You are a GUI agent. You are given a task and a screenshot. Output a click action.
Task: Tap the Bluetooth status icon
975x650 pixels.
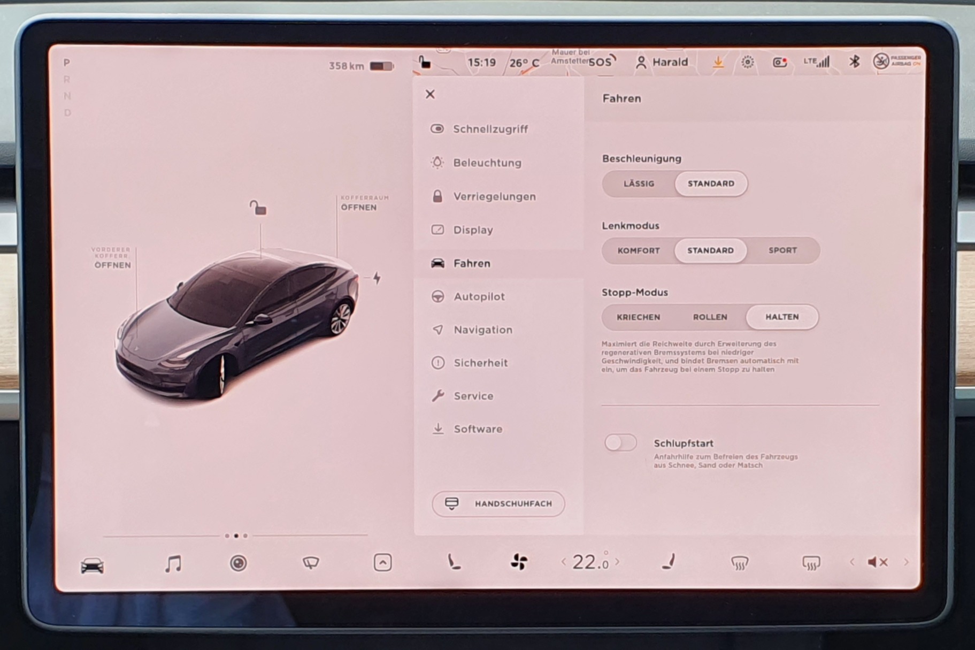(854, 62)
